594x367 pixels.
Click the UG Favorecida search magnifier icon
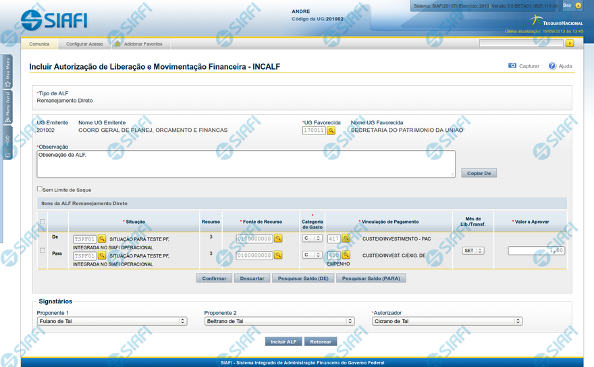point(331,130)
